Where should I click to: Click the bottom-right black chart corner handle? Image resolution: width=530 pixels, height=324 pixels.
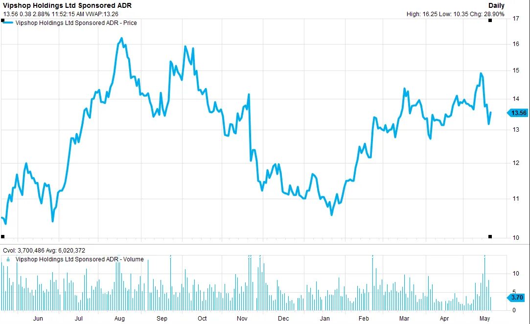click(x=490, y=237)
